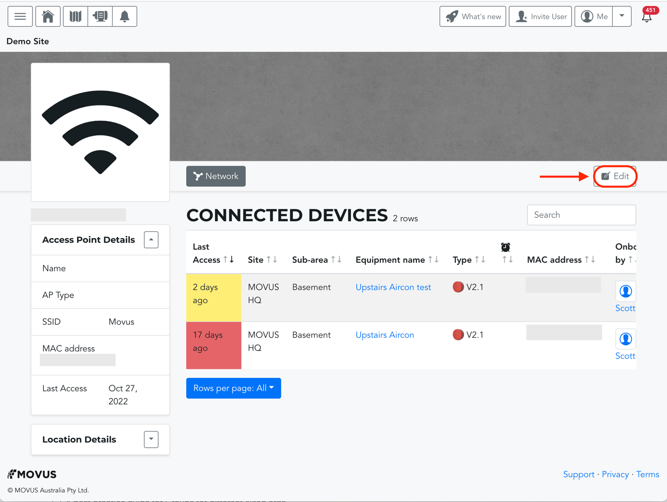The height and width of the screenshot is (502, 667).
Task: Open the Me account dropdown arrow
Action: click(x=622, y=16)
